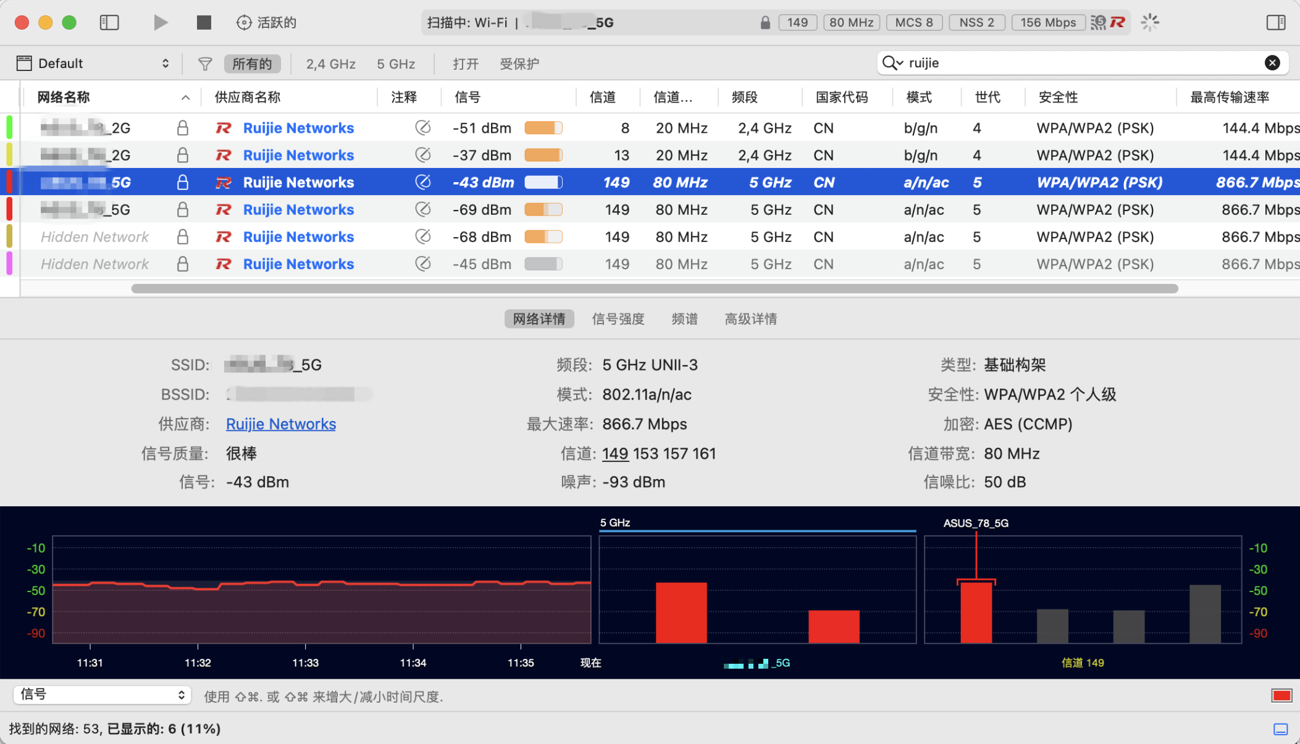Viewport: 1300px width, 744px height.
Task: Click the red color swatch
Action: pos(1281,696)
